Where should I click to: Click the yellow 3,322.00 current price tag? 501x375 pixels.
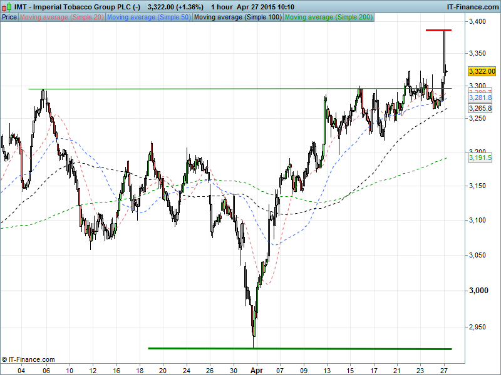click(482, 72)
